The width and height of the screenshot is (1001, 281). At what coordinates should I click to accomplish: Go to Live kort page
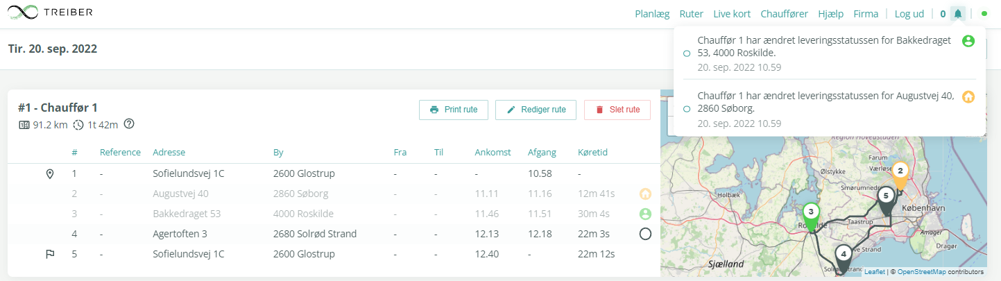point(733,14)
